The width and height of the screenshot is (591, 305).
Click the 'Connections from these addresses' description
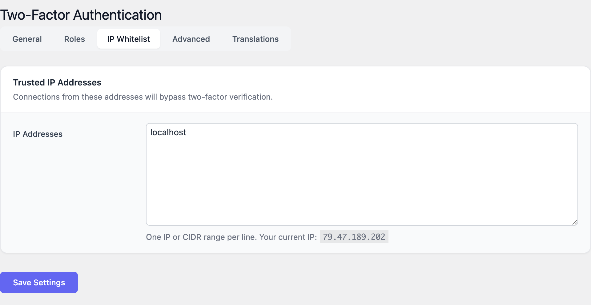coord(143,97)
